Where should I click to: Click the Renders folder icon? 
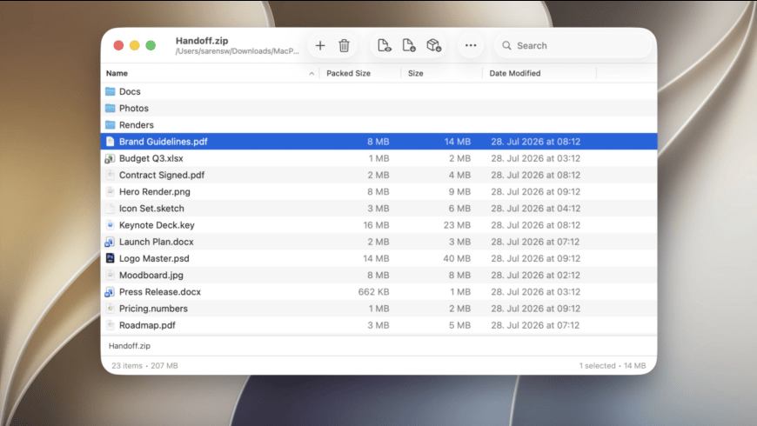click(111, 125)
